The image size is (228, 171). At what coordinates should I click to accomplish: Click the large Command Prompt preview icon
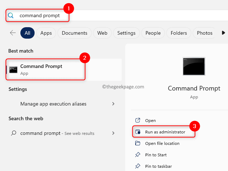tap(194, 66)
